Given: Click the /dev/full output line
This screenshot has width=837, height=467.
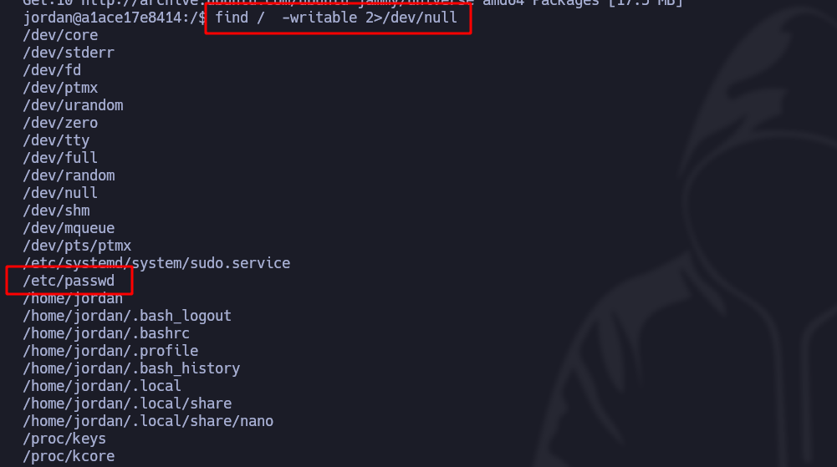Looking at the screenshot, I should click(60, 158).
